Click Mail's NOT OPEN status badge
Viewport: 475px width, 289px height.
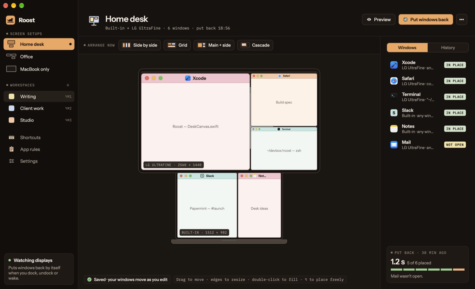pos(455,145)
